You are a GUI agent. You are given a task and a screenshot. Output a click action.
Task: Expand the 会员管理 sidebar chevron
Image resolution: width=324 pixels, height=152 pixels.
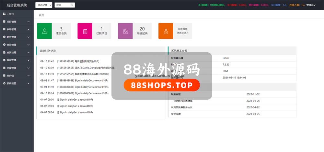tap(29, 45)
